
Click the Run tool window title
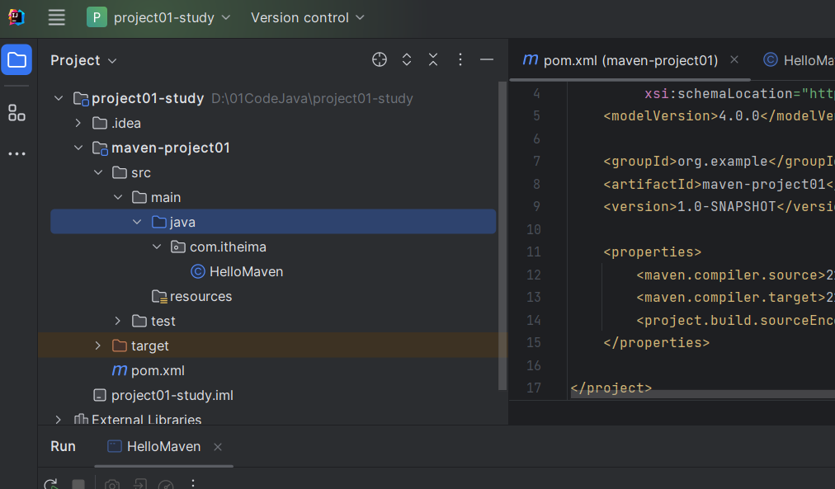point(63,446)
